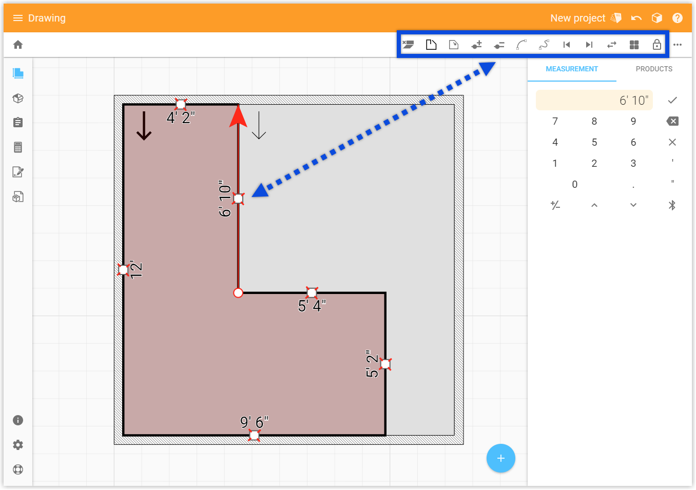Tap keypad digit 2
Screen dimensions: 696x490
[594, 163]
